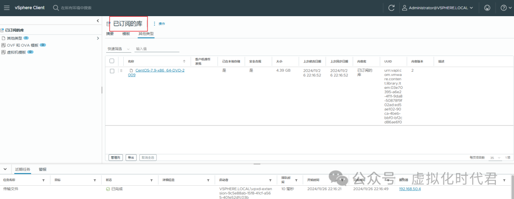514x199 pixels.
Task: Switch to the 警报 tab
Action: 43,170
